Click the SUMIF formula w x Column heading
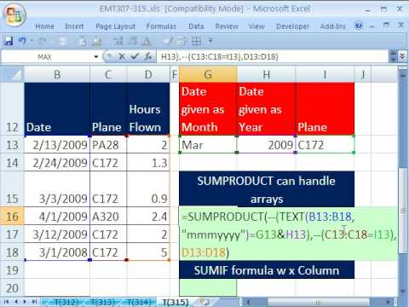The height and width of the screenshot is (307, 409). (x=267, y=270)
